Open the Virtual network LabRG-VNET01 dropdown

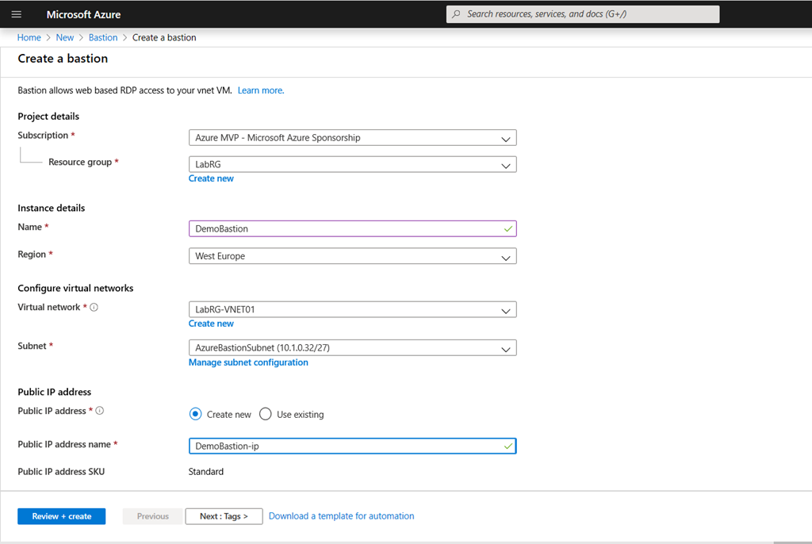353,309
